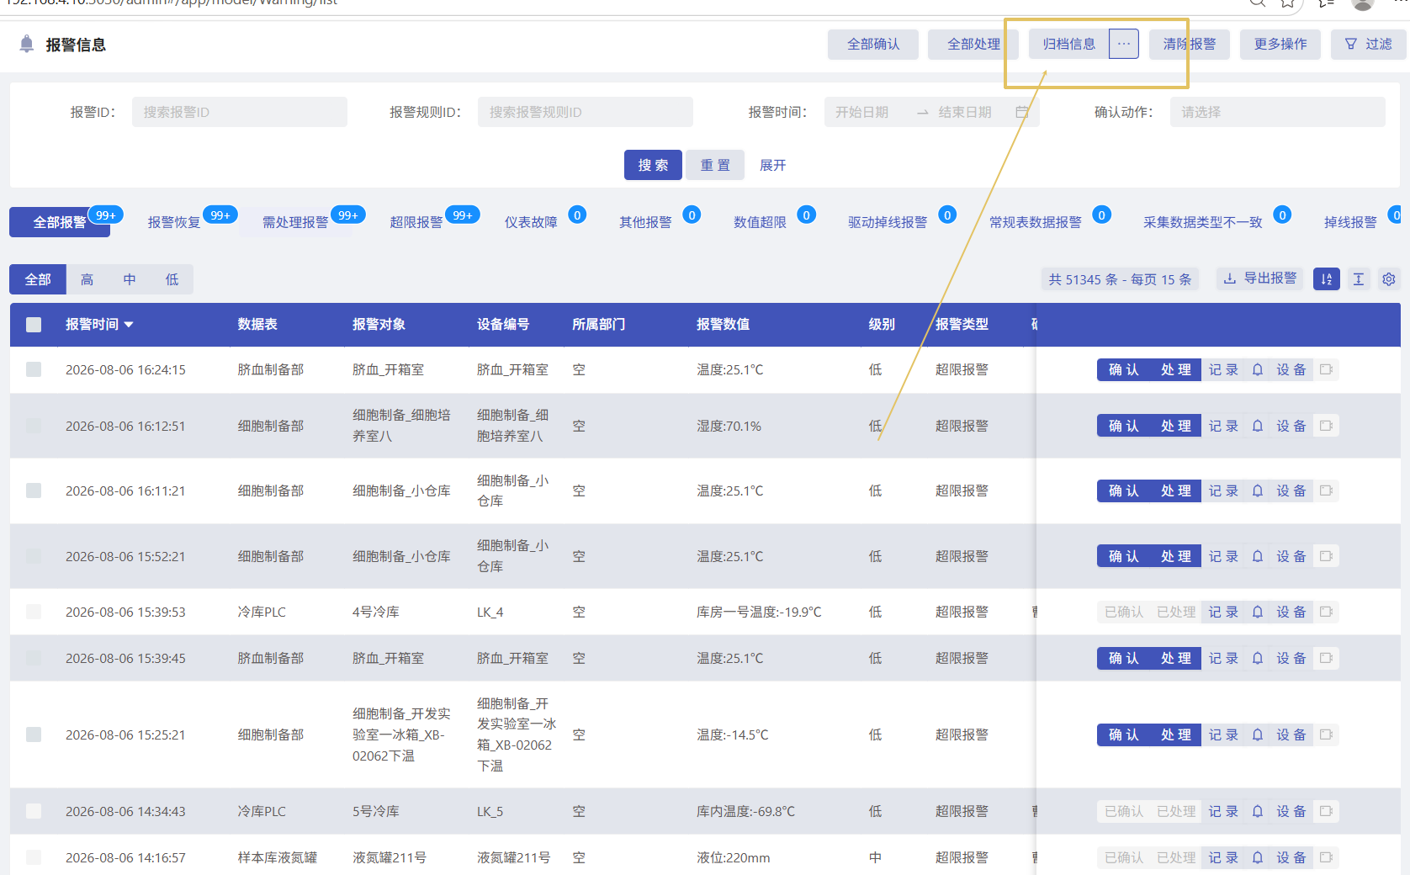Viewport: 1410px width, 875px height.
Task: Check the 2026-08-06 14:34:43 row checkbox
Action: tap(34, 811)
